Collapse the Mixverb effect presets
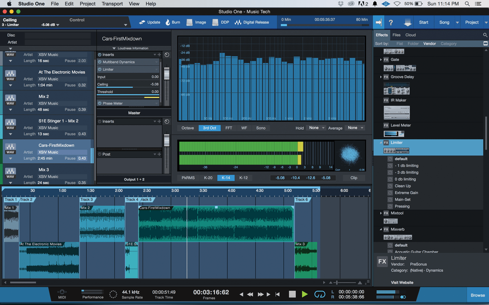The image size is (489, 305). pyautogui.click(x=381, y=229)
